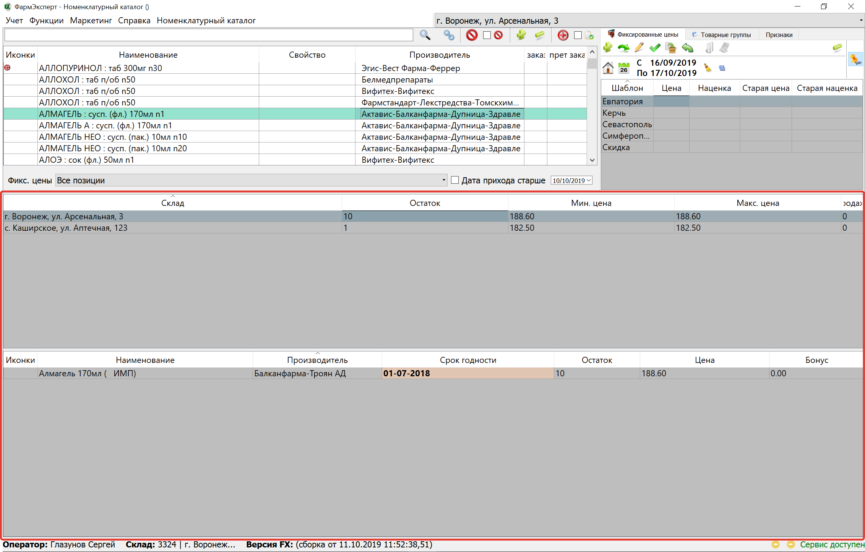Click the green checkmark apply icon

pos(655,48)
